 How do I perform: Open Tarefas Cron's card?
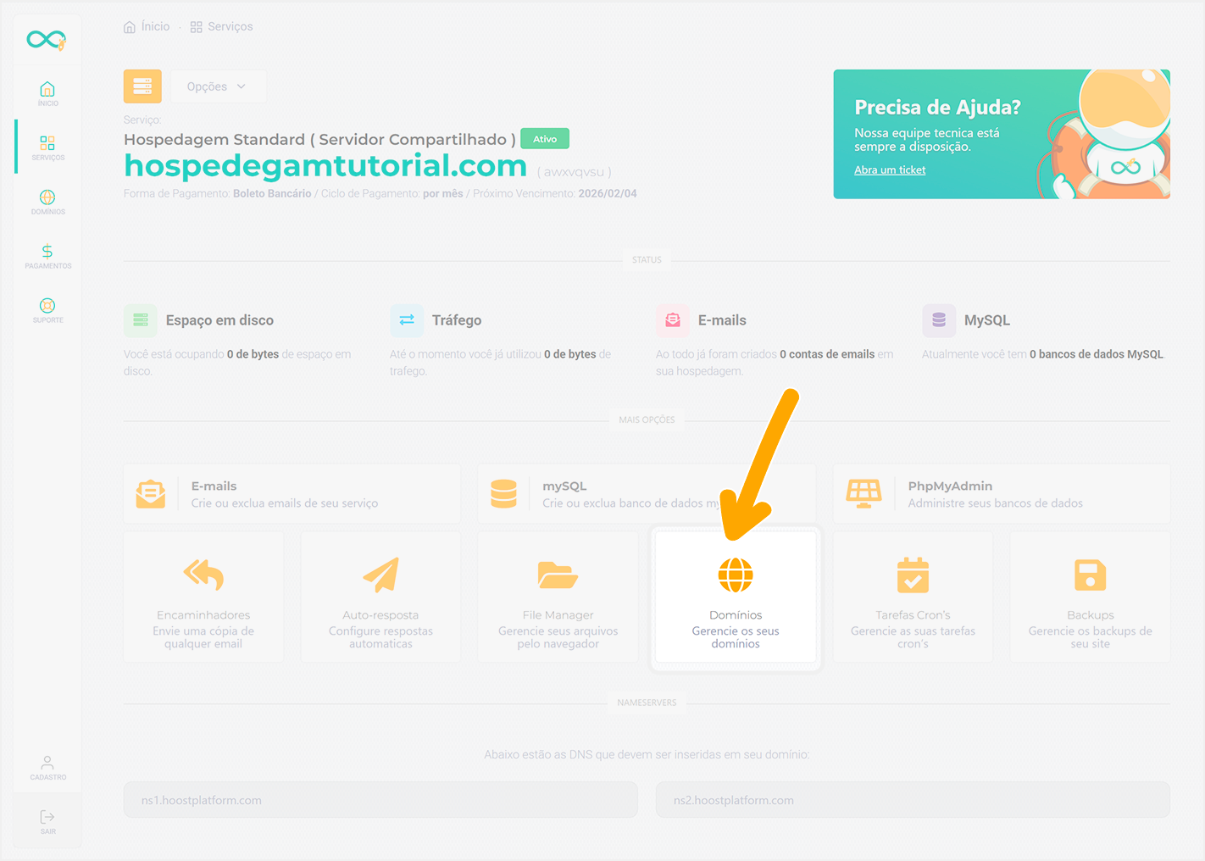tap(913, 598)
